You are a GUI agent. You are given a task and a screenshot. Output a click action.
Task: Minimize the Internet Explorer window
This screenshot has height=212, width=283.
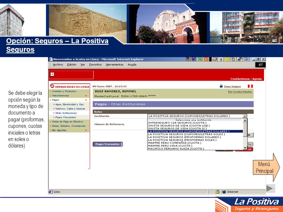coord(254,59)
